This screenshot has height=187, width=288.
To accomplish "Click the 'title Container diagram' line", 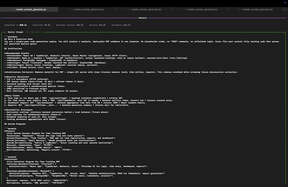I will tap(33, 162).
